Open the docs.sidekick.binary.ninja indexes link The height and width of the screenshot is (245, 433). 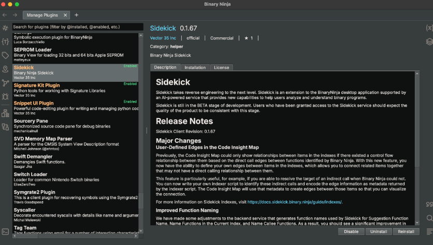click(x=295, y=201)
